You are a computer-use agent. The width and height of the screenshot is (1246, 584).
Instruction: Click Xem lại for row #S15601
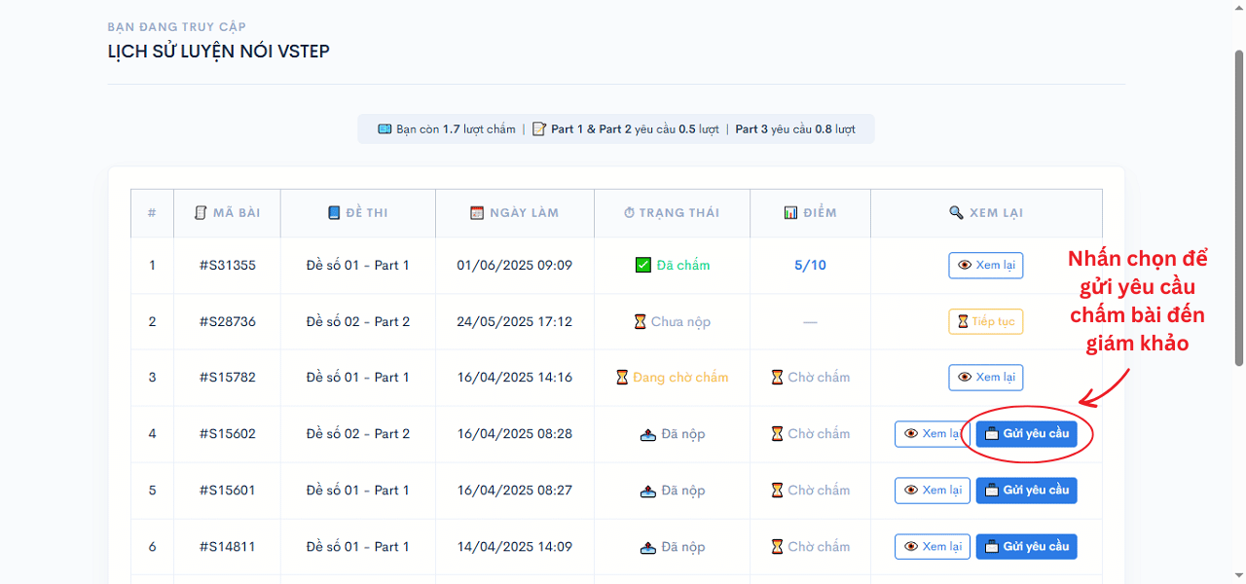932,491
